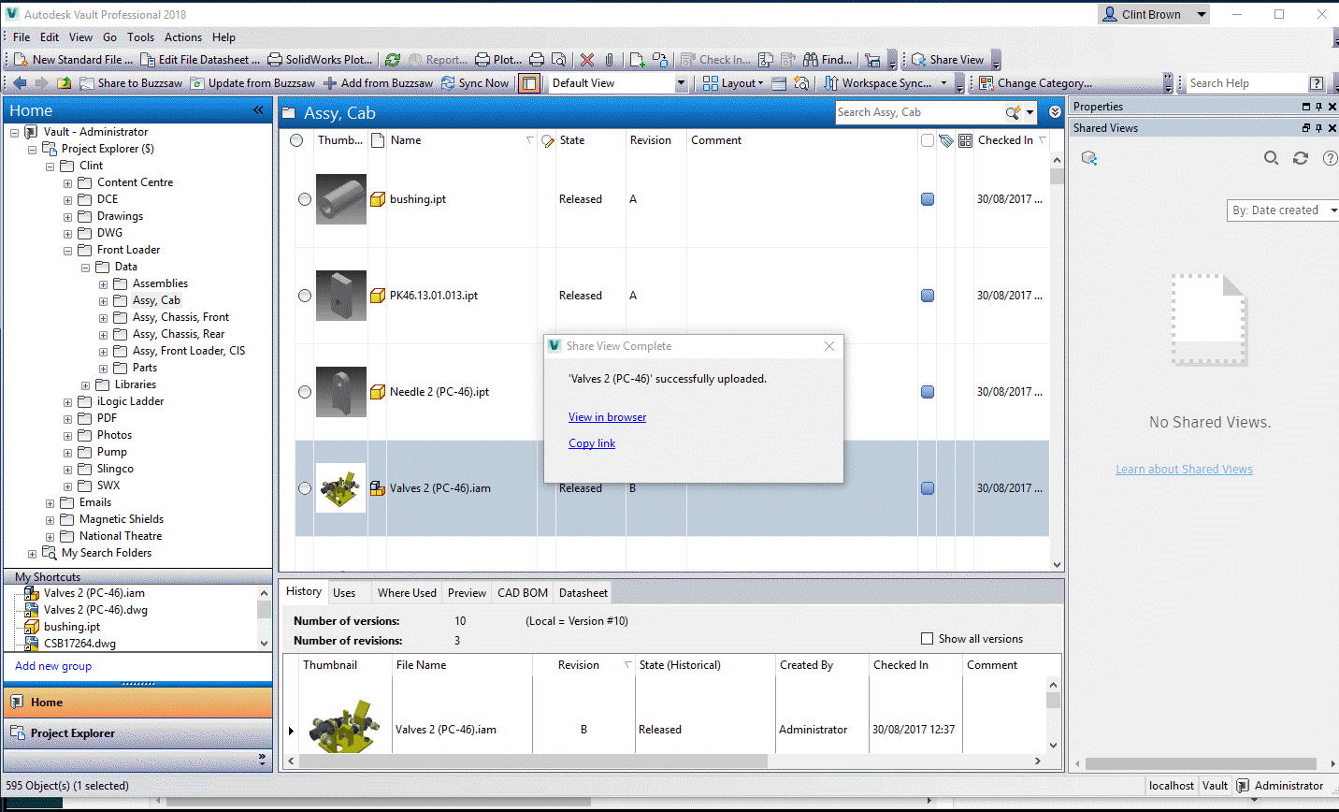Click the Print Preview magnifier-page icon
The image size is (1339, 812).
tap(558, 60)
